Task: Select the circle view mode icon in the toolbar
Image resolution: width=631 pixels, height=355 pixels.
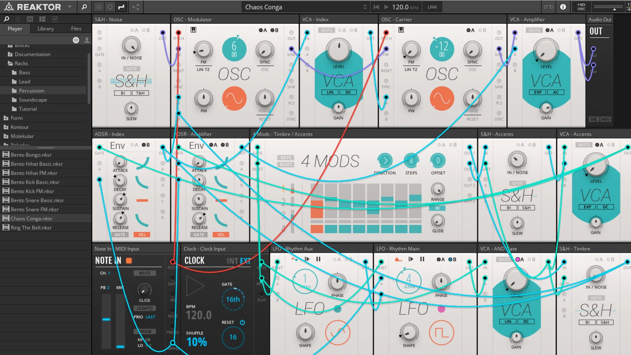Action: (110, 7)
